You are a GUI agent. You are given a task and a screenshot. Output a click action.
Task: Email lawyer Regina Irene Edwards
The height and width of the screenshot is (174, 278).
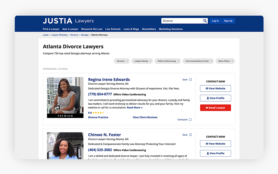[x=215, y=108]
